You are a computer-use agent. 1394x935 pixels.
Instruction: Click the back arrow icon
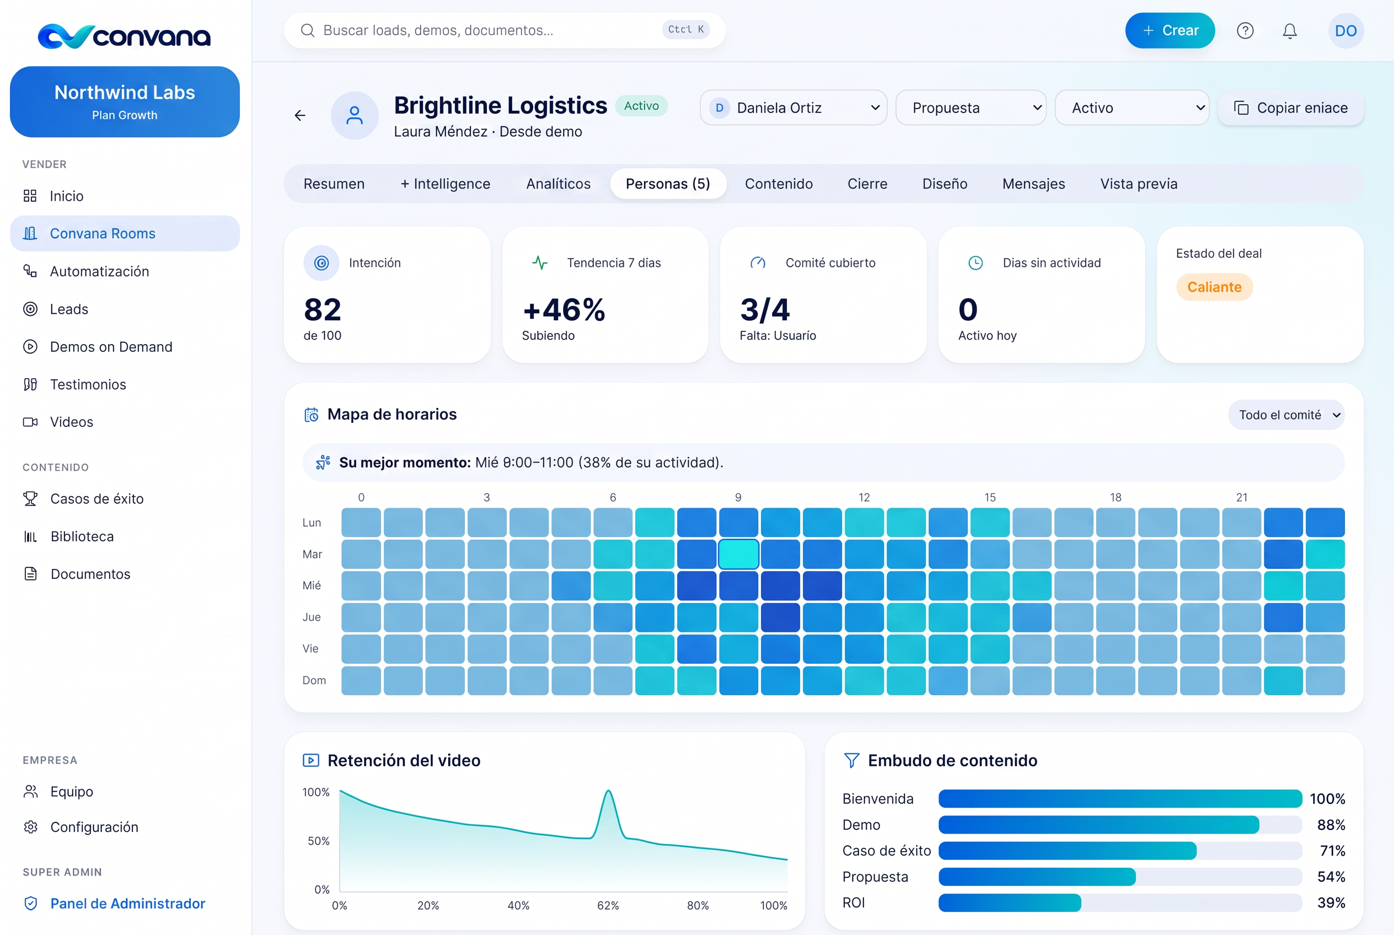point(300,115)
